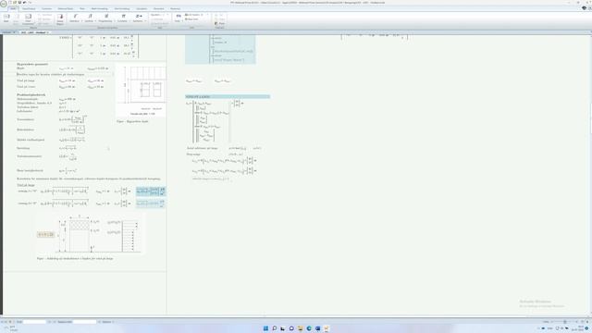Open the Mathcad application menu button
592x333 pixels.
click(4, 4)
